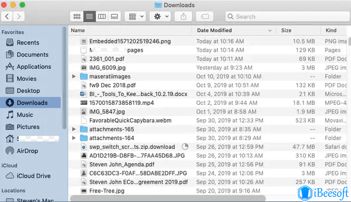Select the AD1D219B JPG file
Screen dimensions: 351x202
click(137, 155)
